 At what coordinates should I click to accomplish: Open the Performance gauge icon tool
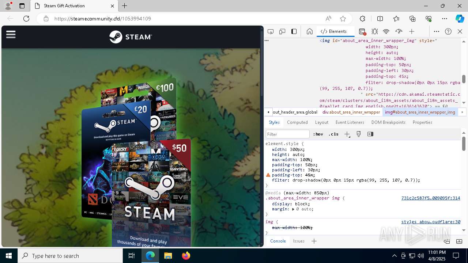399,31
